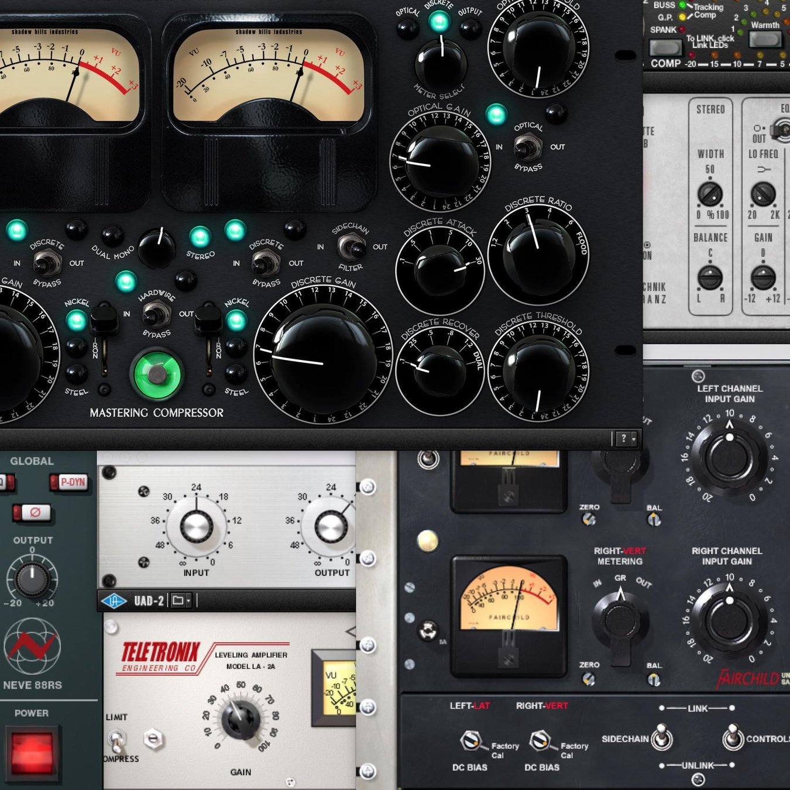Screen dimensions: 790x790
Task: Flip the OPTICAL bypass switch
Action: click(x=527, y=147)
